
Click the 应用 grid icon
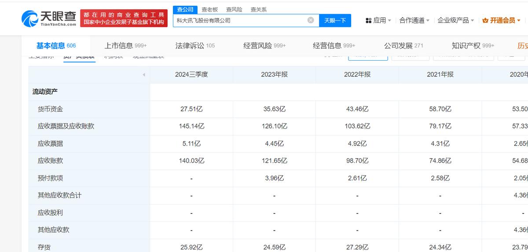tap(368, 20)
